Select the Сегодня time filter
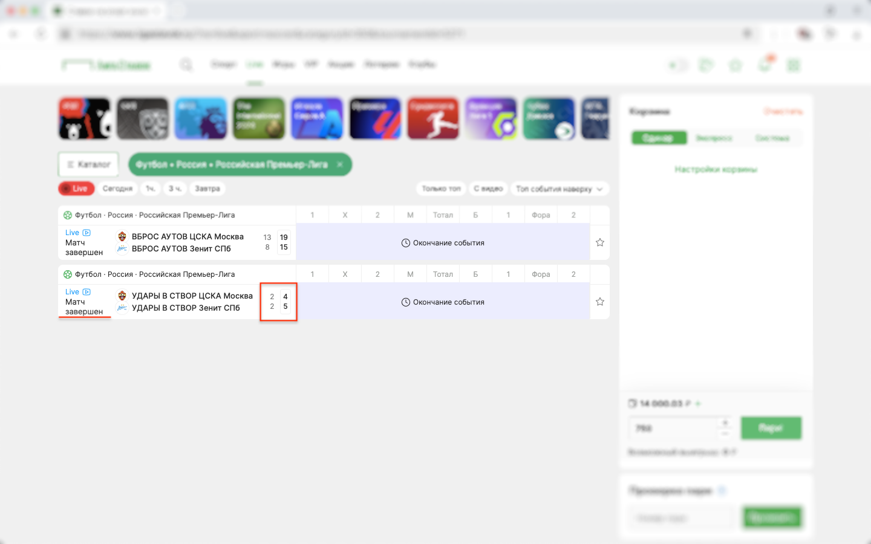871x544 pixels. click(x=117, y=189)
